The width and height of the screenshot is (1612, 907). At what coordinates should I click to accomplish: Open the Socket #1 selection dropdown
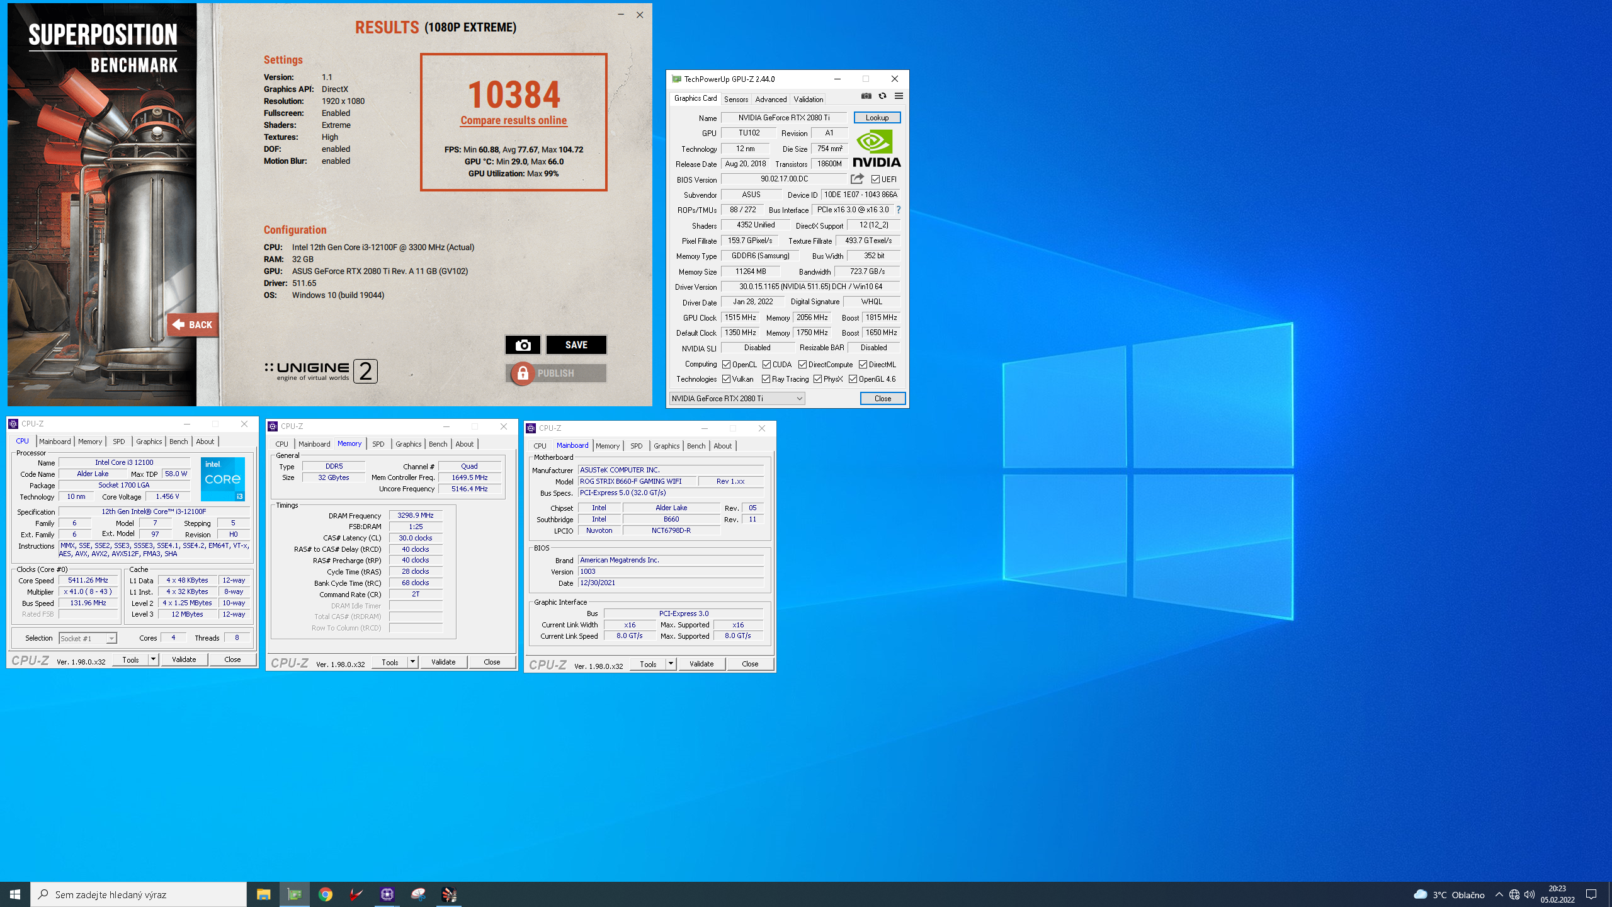(88, 638)
